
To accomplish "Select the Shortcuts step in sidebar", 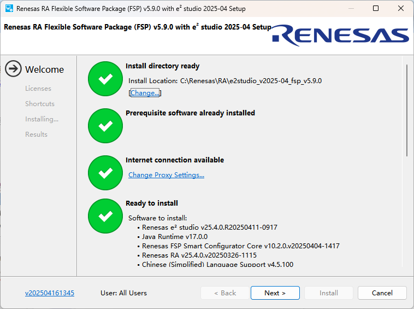I will click(x=40, y=104).
